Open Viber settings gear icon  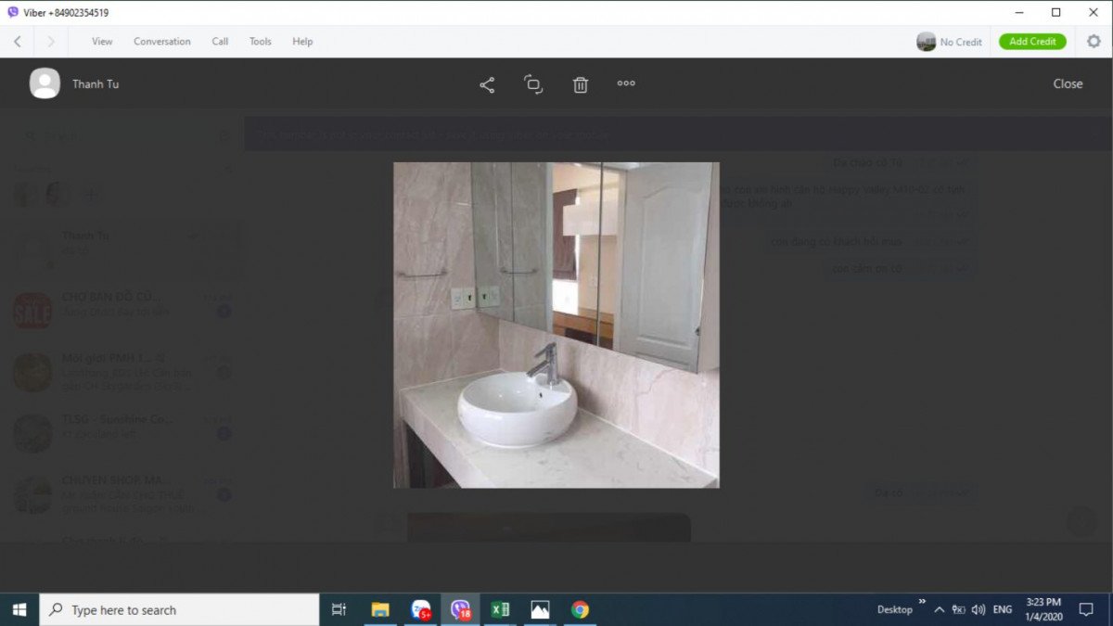point(1094,41)
